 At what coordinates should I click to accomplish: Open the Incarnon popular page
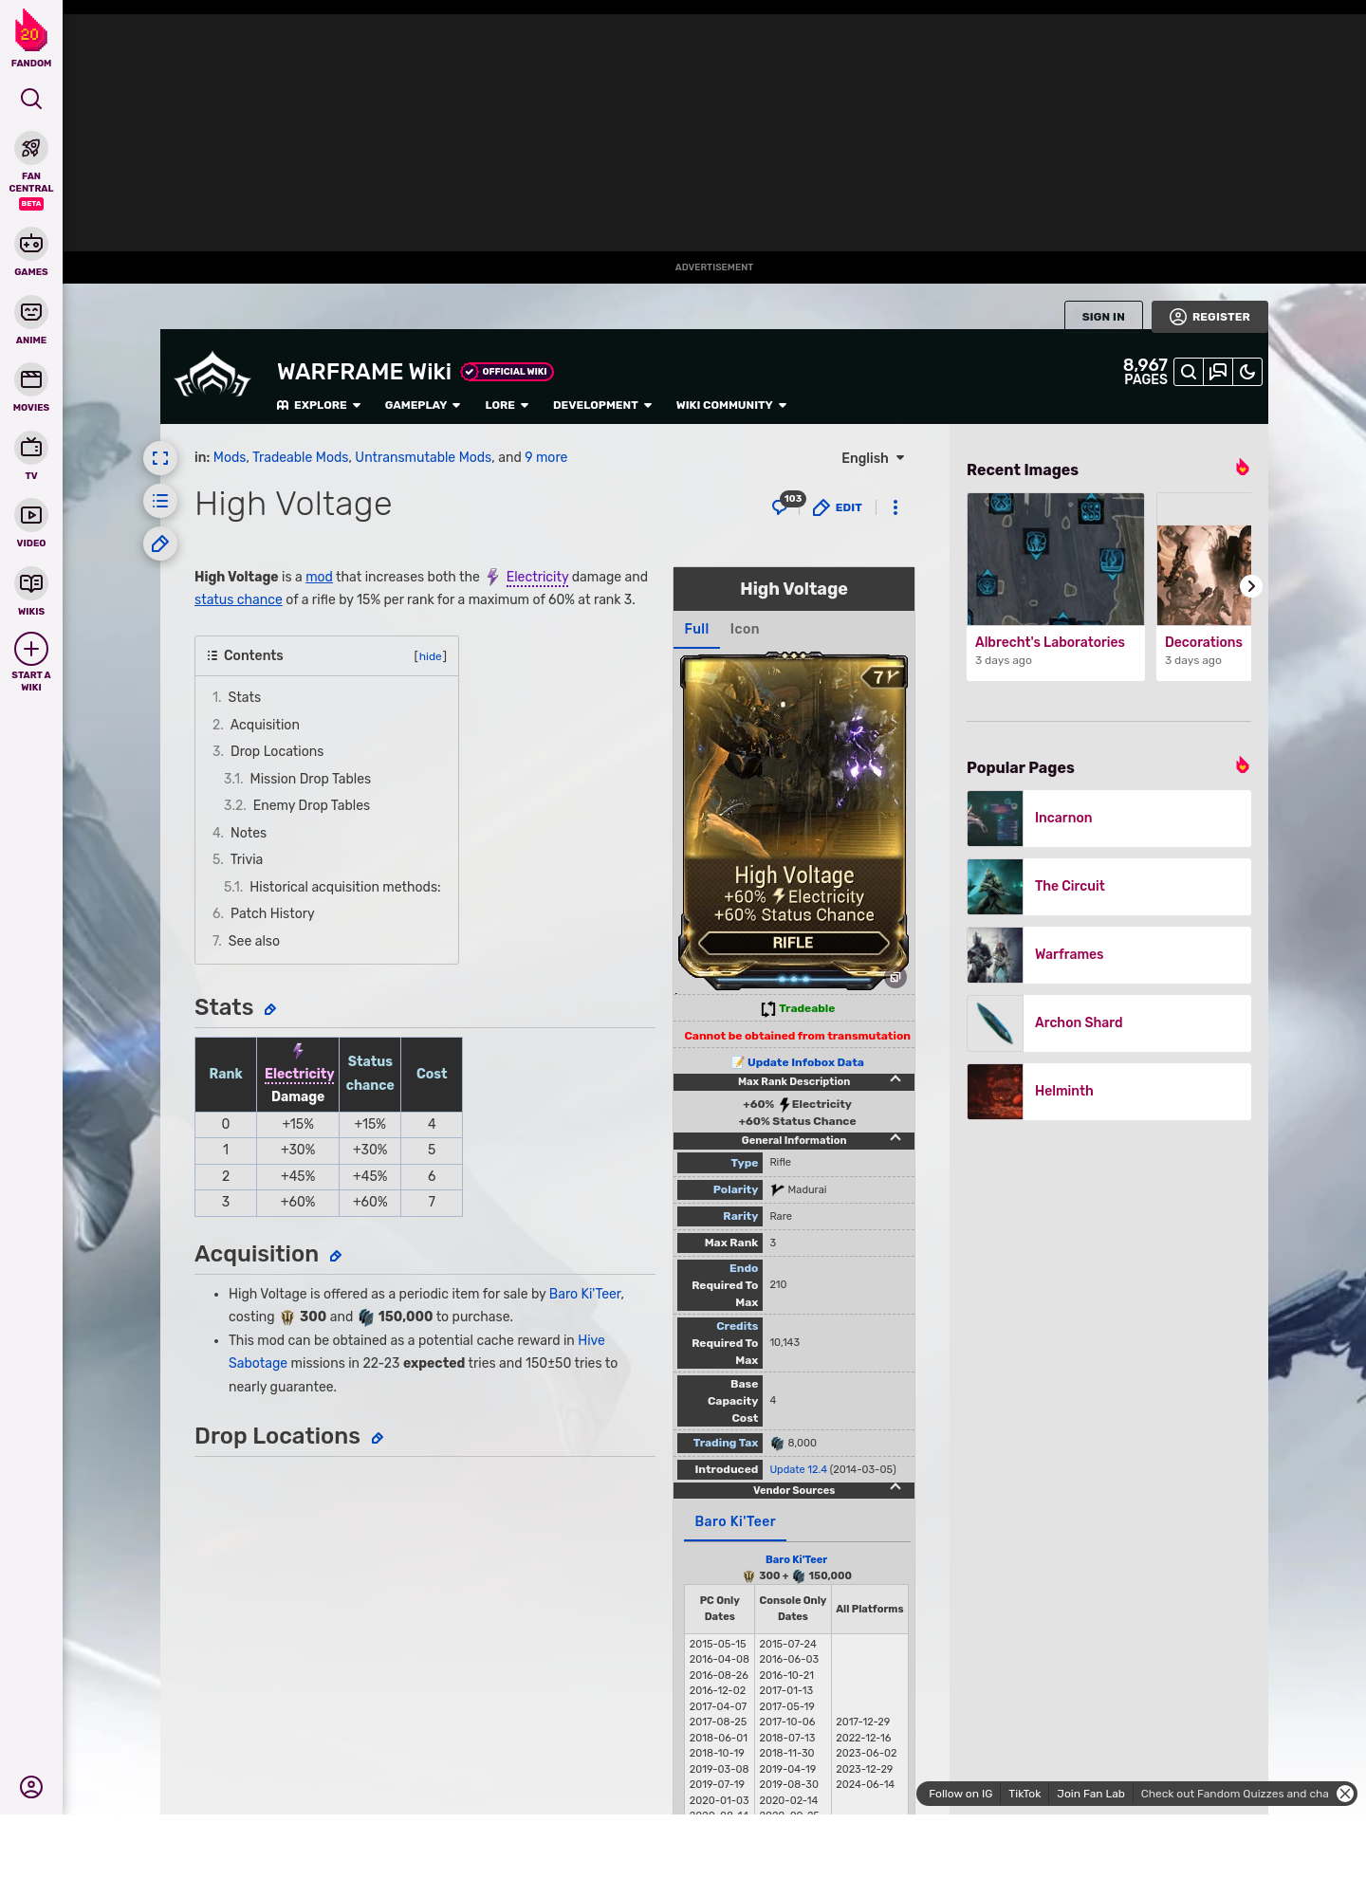click(x=1109, y=819)
